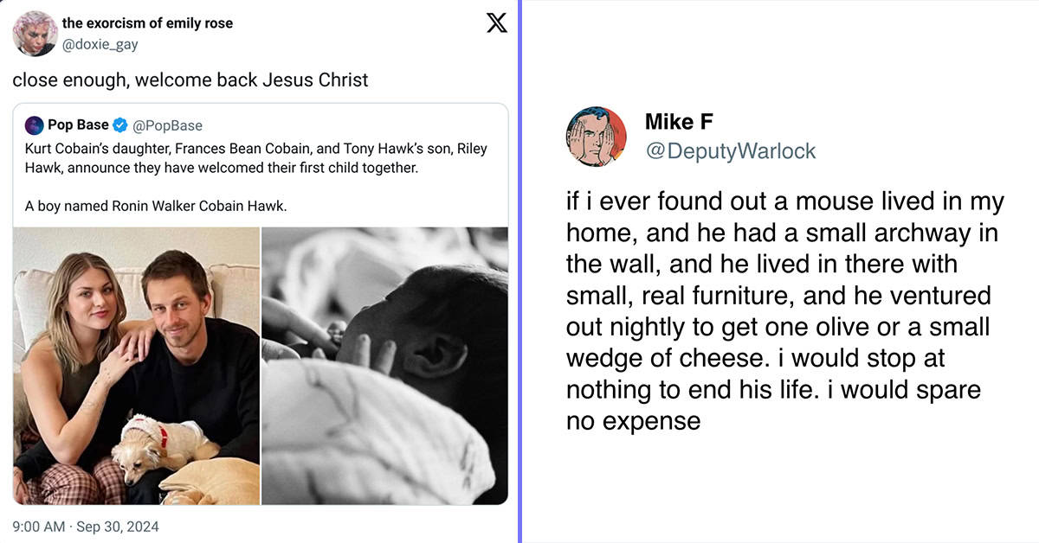Click the 'Ronin Walker Cobain Hawk' line
This screenshot has width=1039, height=543.
coord(155,207)
